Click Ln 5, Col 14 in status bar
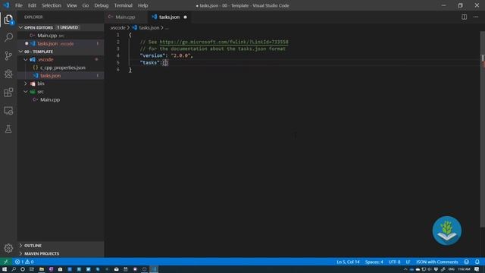Image resolution: width=485 pixels, height=273 pixels. pos(348,262)
